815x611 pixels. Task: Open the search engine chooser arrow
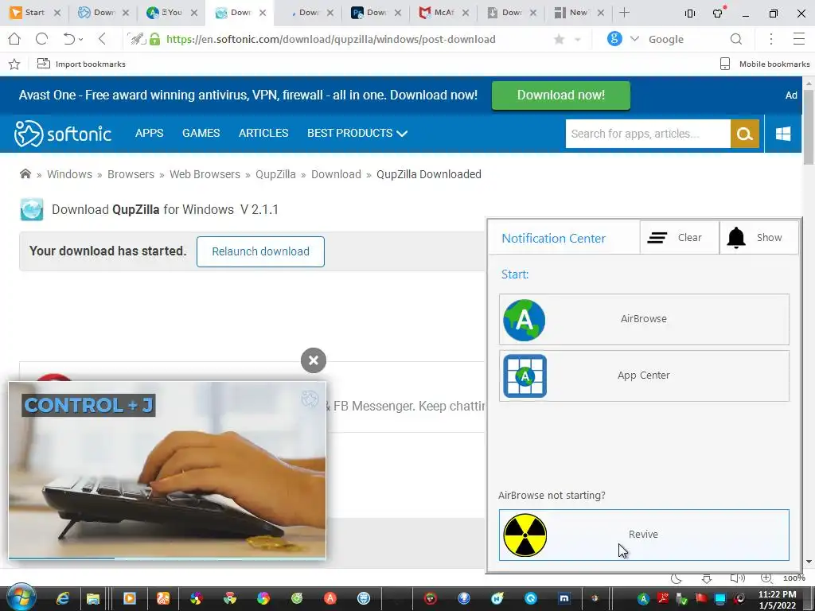(634, 39)
